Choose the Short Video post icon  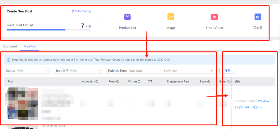tap(214, 17)
